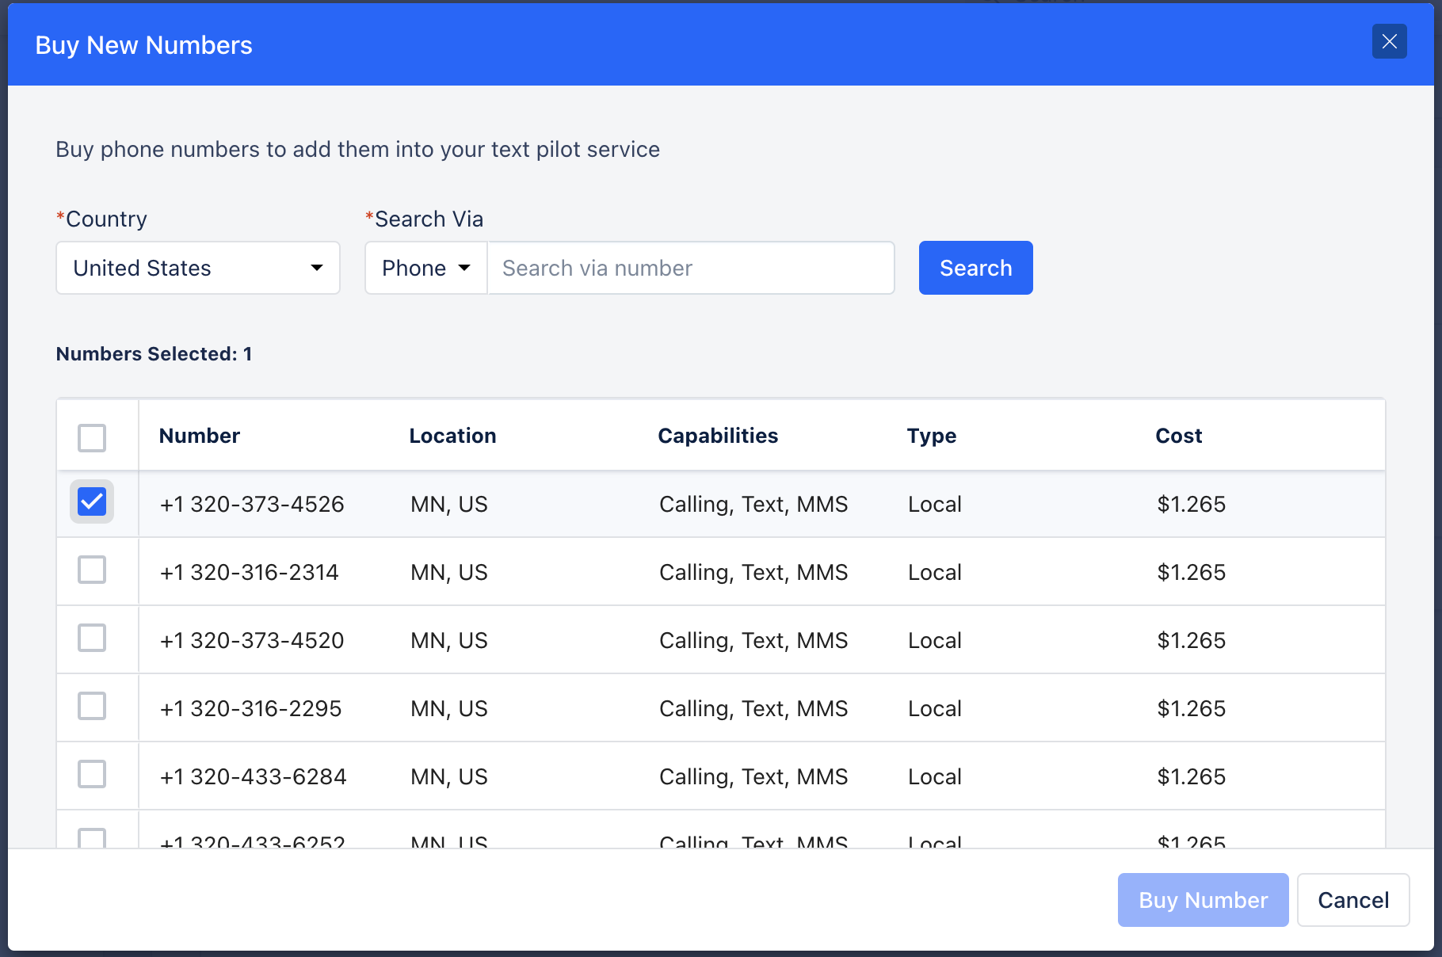Click the $1.265 cost of +1 320-316-2314
Viewport: 1442px width, 957px height.
point(1191,572)
